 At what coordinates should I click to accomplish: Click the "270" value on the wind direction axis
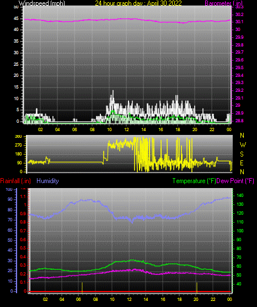[x=18, y=145]
